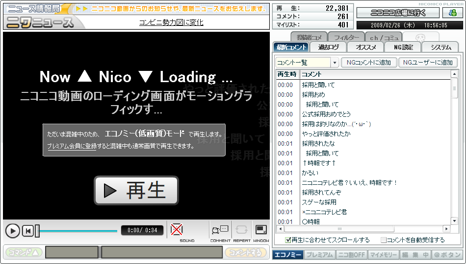This screenshot has width=466, height=264.
Task: Click the ニュース情報局 label
Action: pyautogui.click(x=33, y=9)
